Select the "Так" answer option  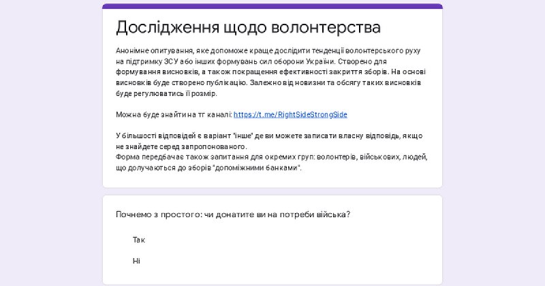(x=139, y=240)
